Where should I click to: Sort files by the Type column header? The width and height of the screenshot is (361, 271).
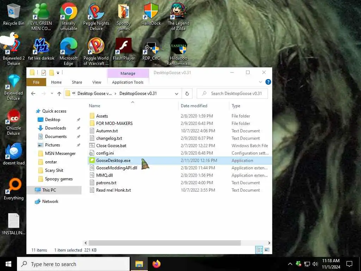point(236,106)
